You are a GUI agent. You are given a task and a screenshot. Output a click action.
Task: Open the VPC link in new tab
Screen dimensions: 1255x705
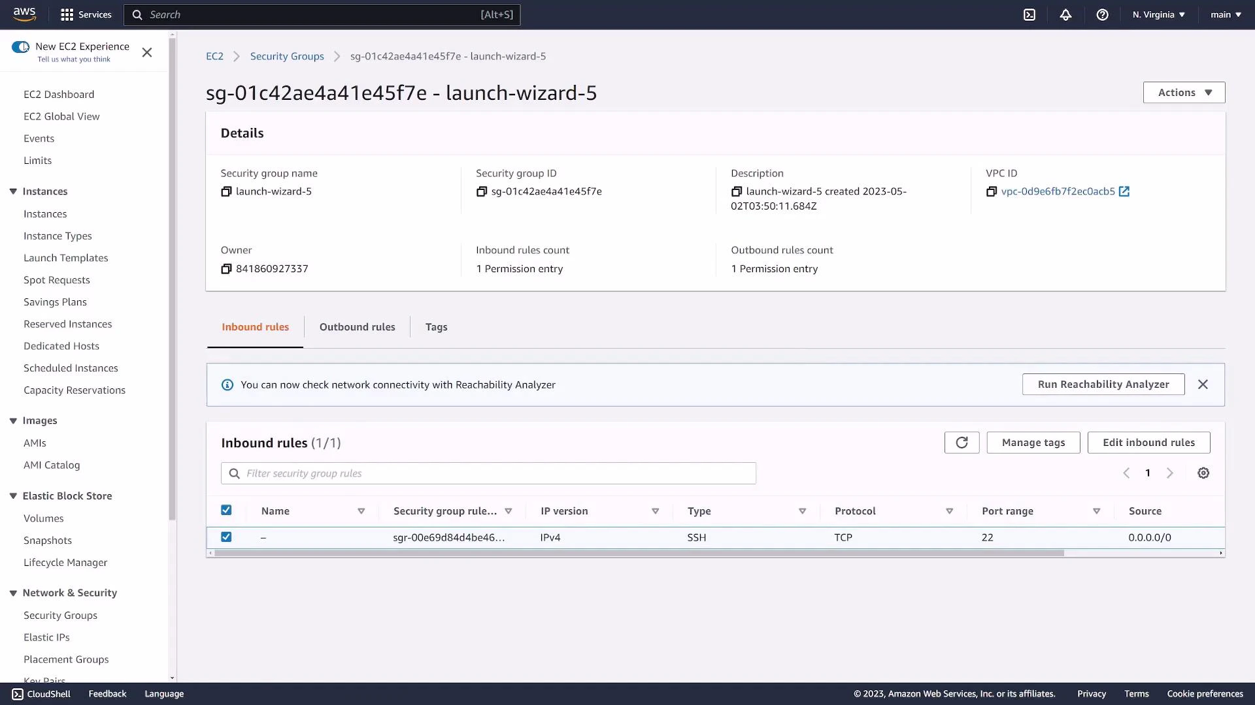[x=1124, y=191]
